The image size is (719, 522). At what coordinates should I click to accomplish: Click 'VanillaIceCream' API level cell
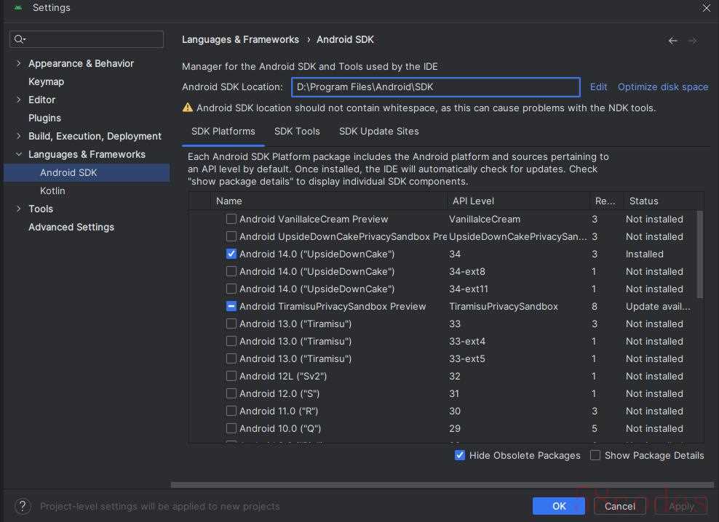point(485,220)
